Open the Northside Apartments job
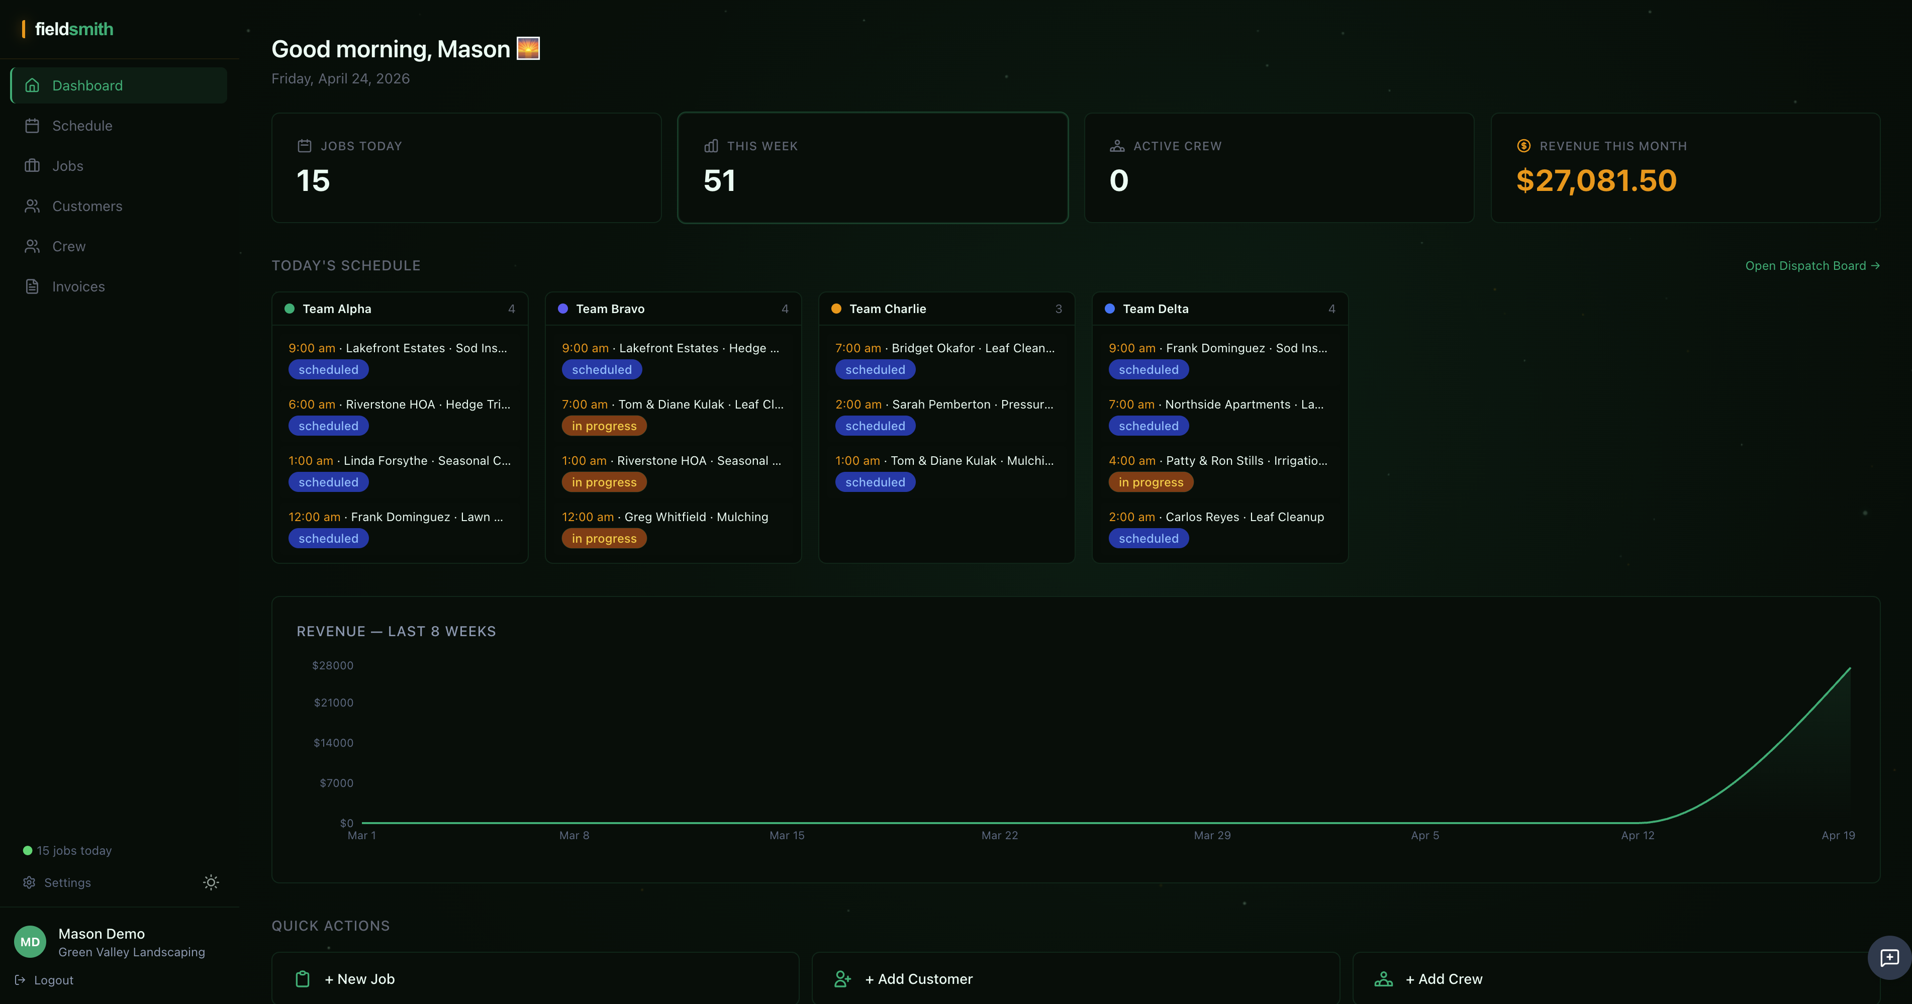This screenshot has height=1004, width=1912. (x=1219, y=415)
